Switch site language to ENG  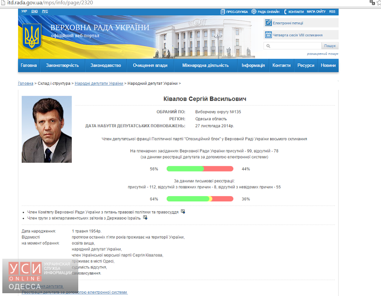click(x=34, y=11)
